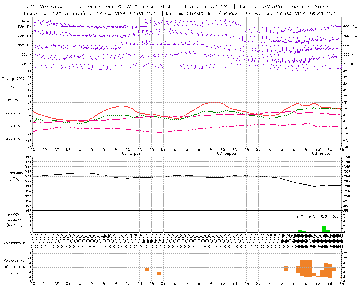Click the '850 гПа' temperature legend entry
The height and width of the screenshot is (286, 358).
(13, 113)
